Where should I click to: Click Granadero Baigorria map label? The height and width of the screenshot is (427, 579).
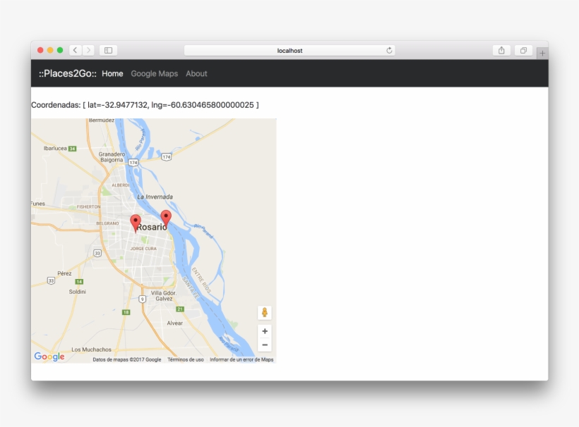coord(112,157)
